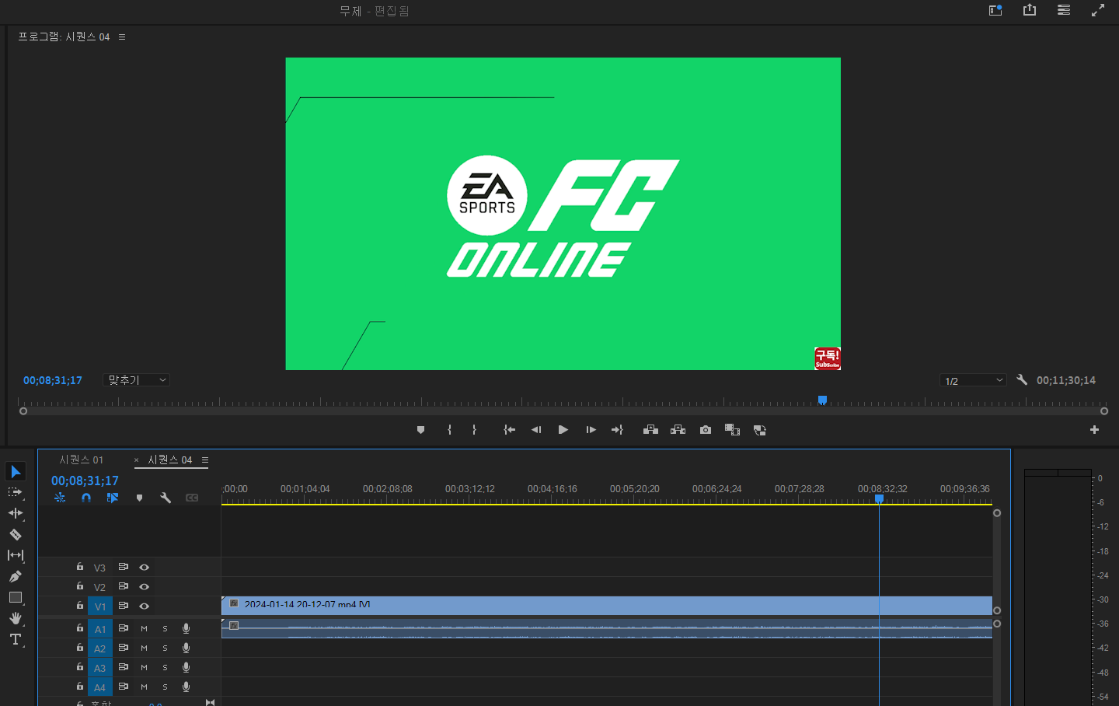Select the Selection tool arrow
The image size is (1119, 706).
click(16, 472)
